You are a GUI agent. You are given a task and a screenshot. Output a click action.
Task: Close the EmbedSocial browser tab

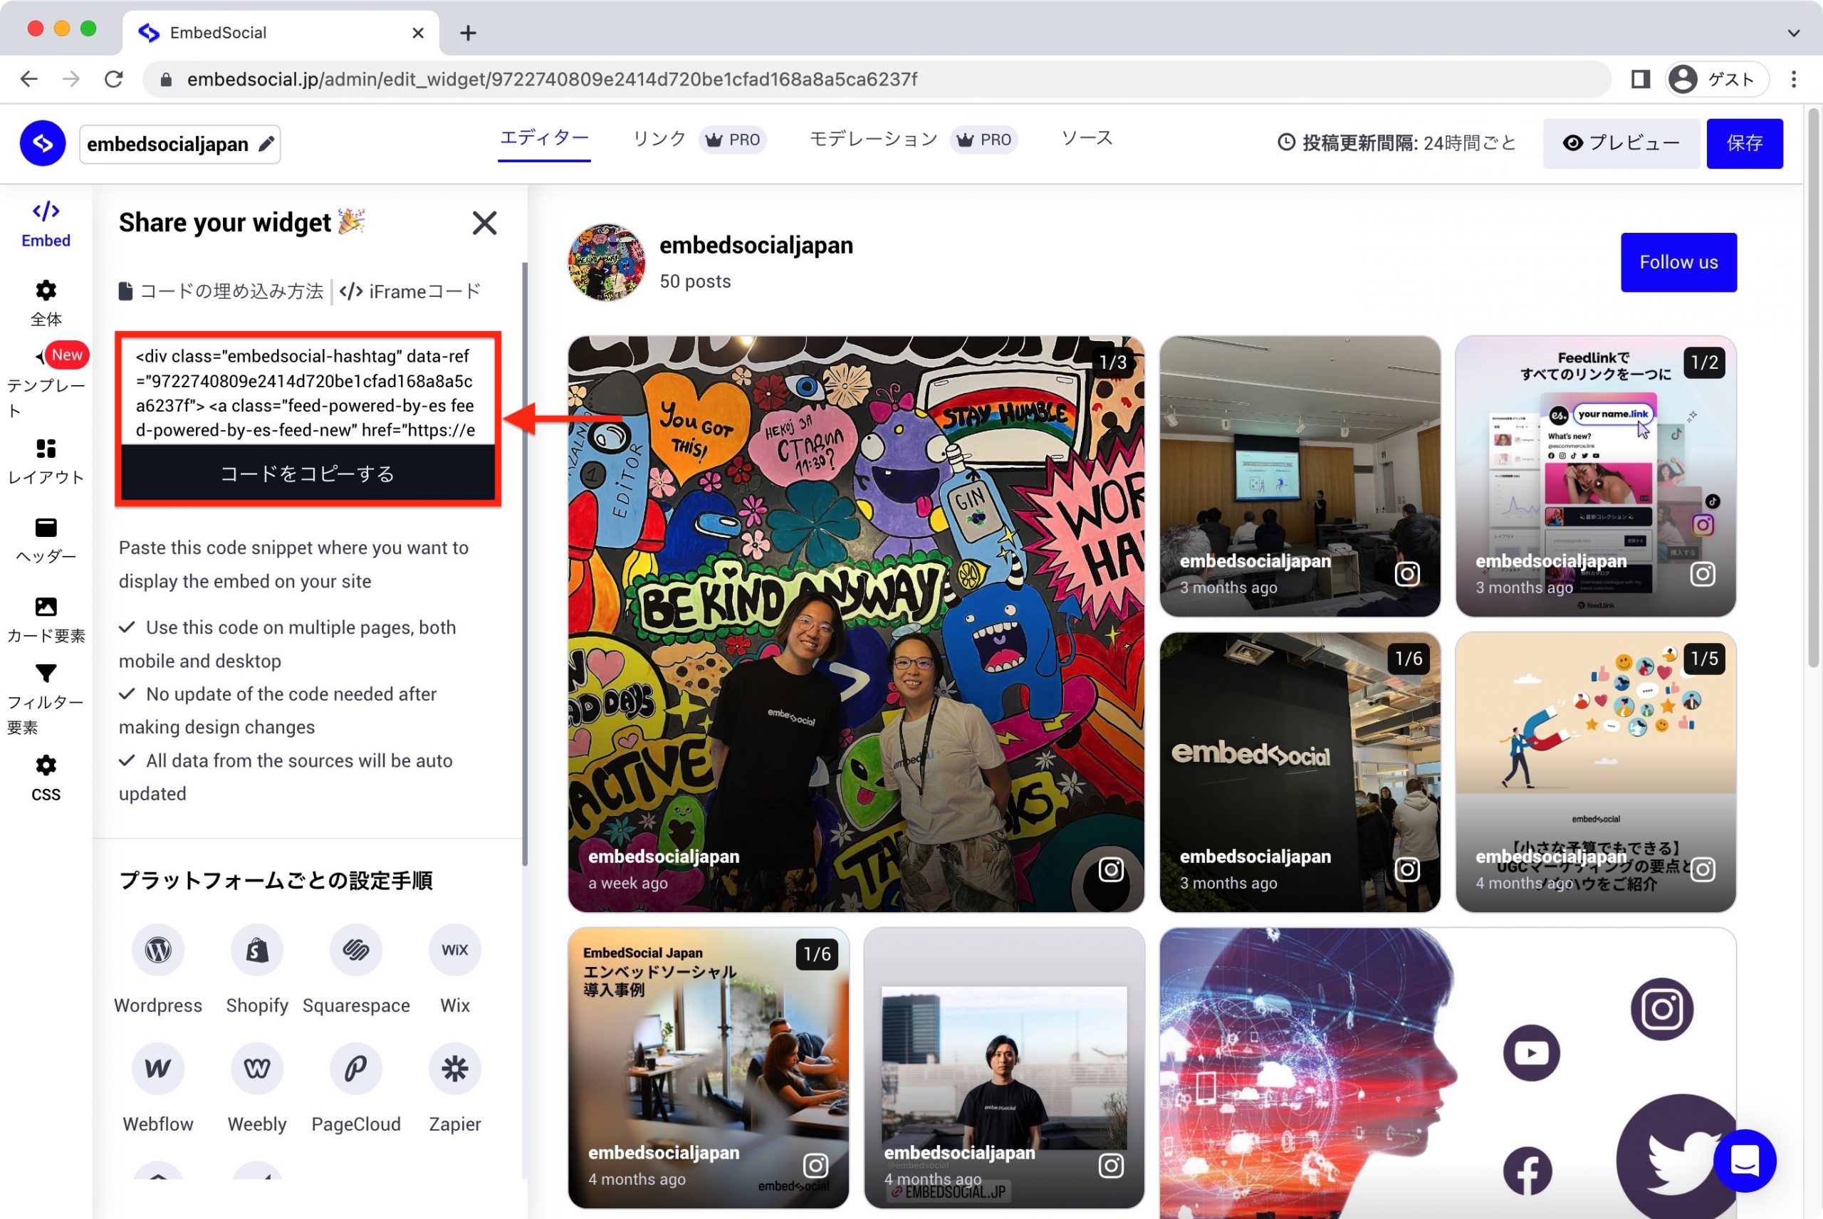pos(418,33)
